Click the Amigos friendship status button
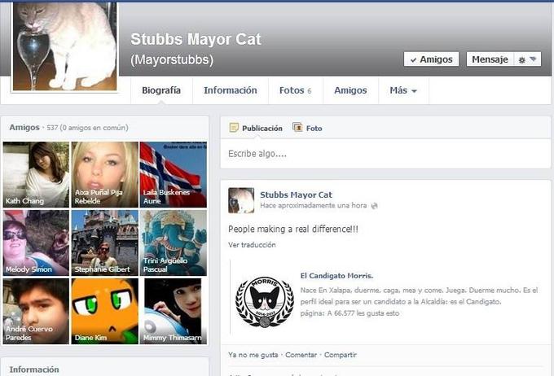 431,59
